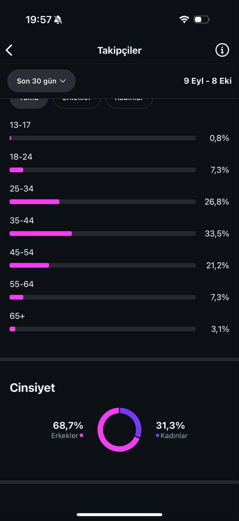Tap the battery indicator icon
239x521 pixels.
click(x=202, y=19)
